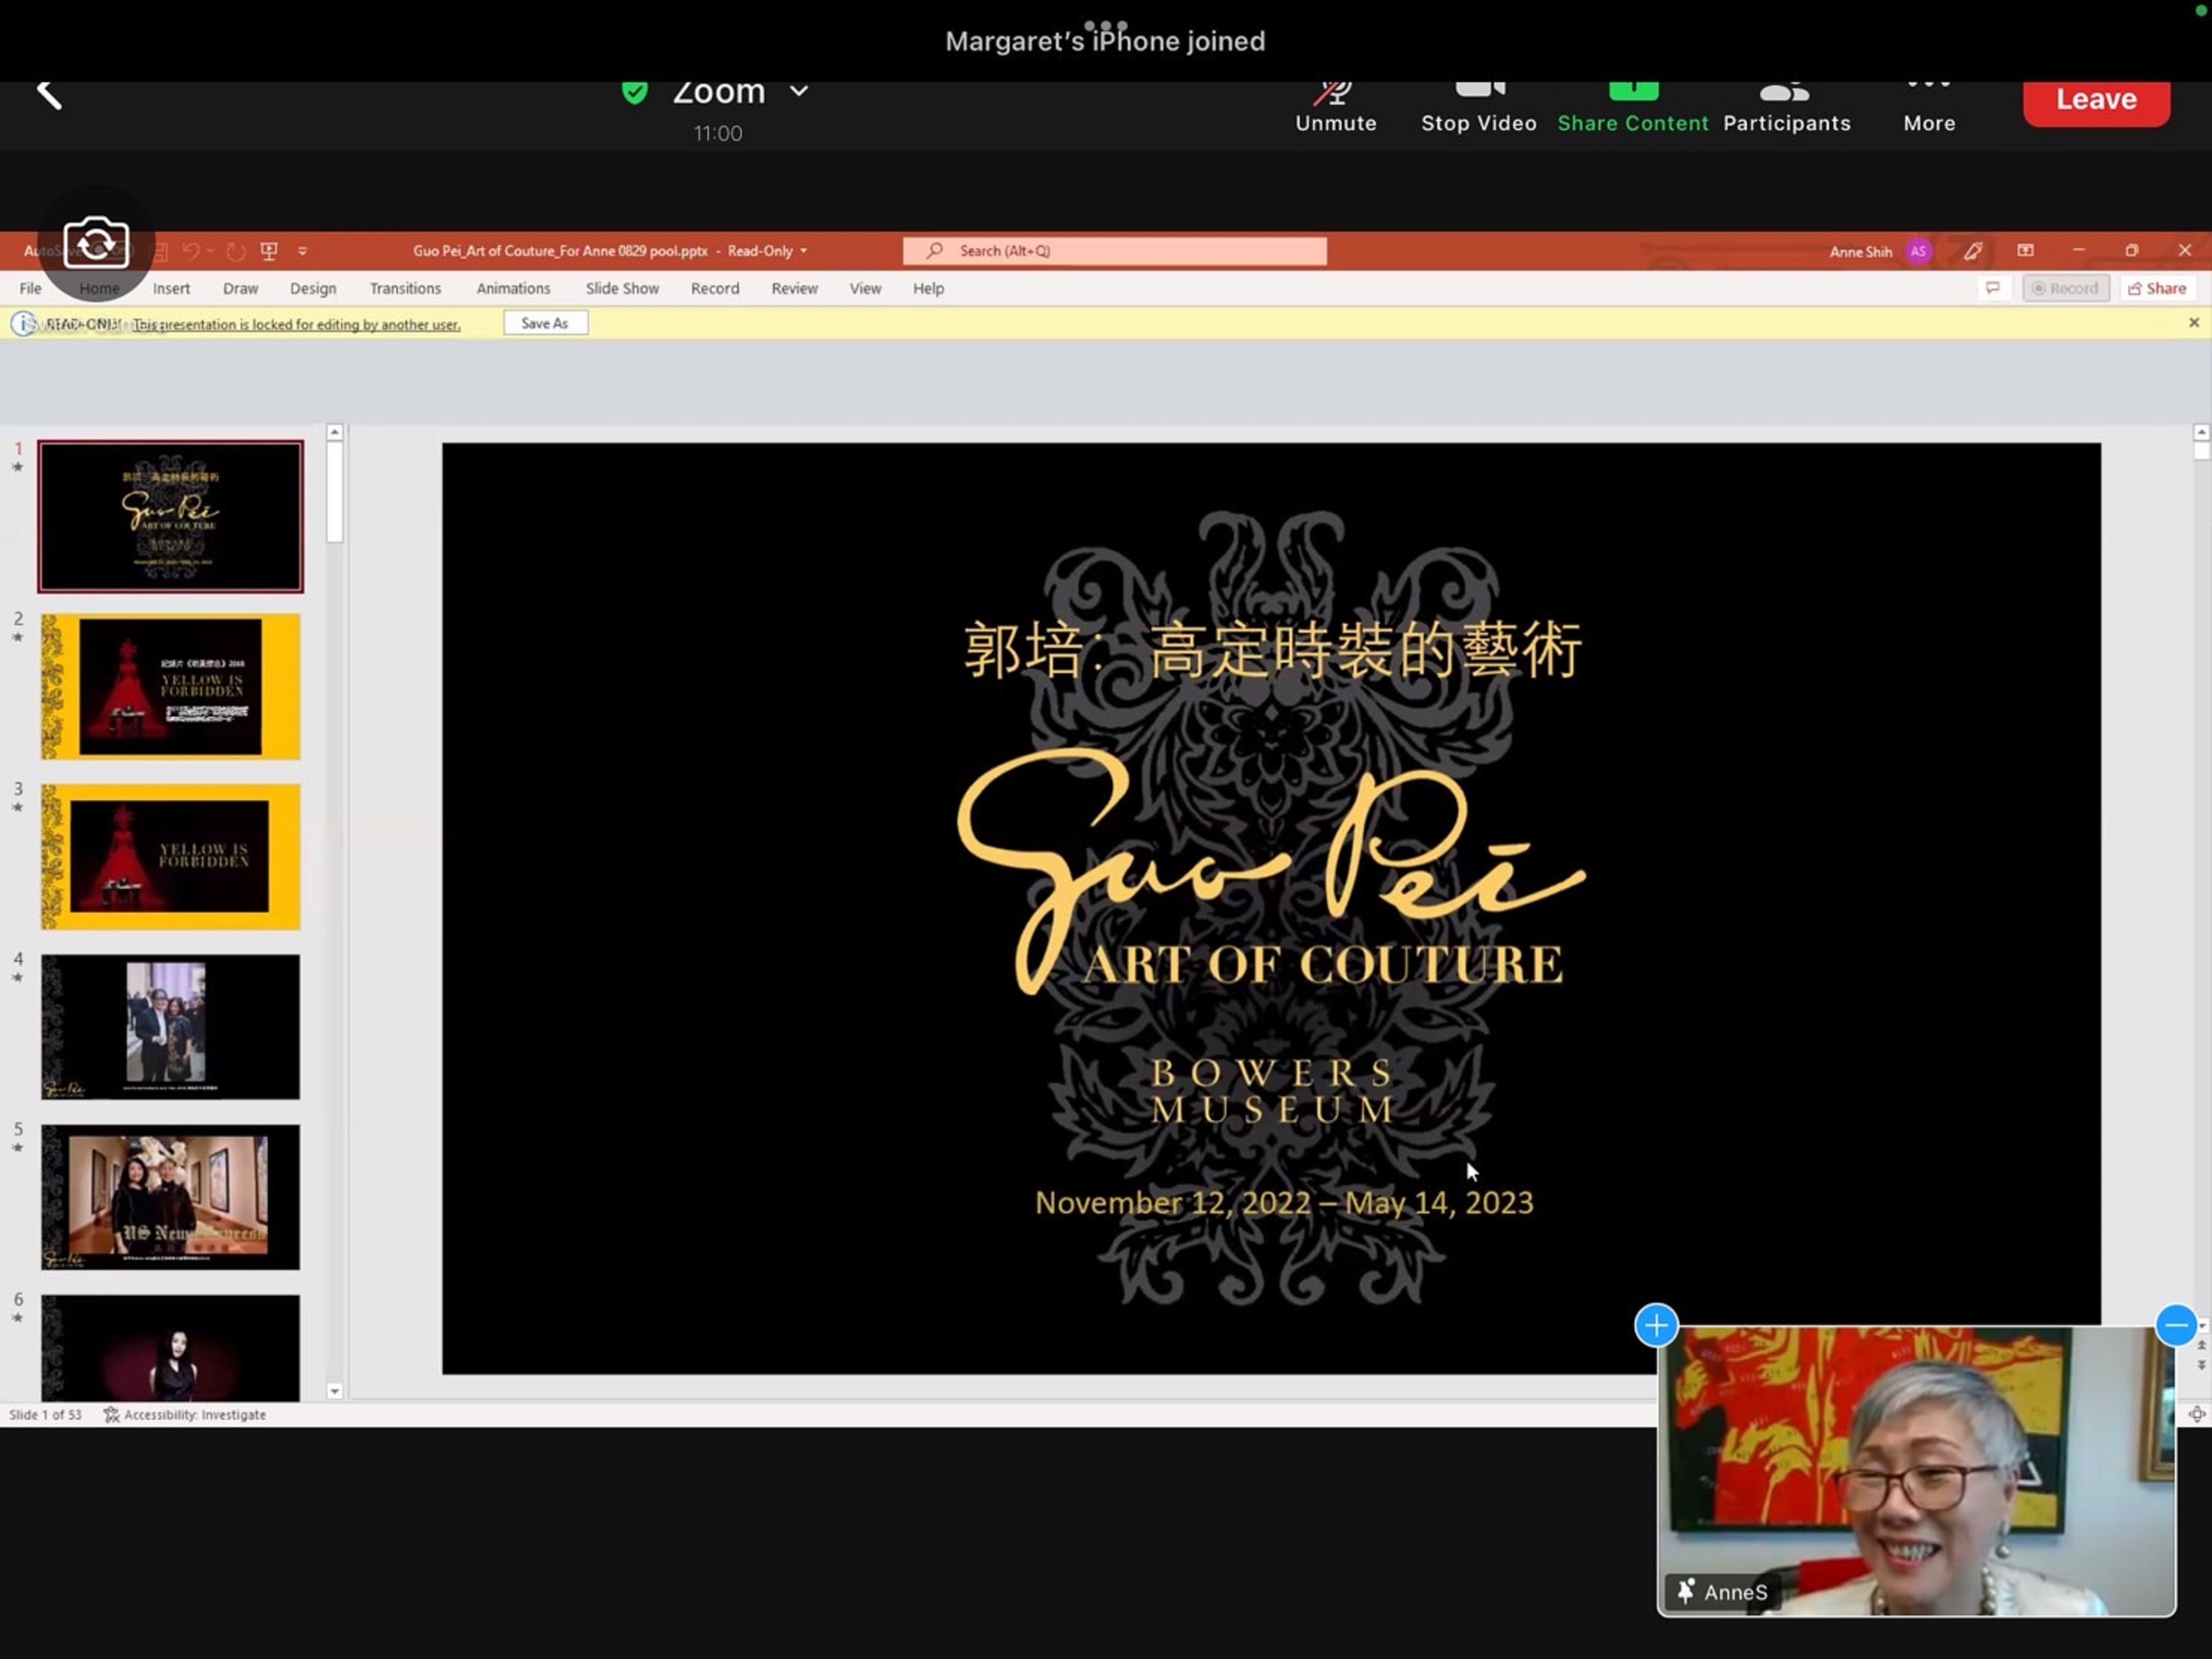Switch to the Design tab
The width and height of the screenshot is (2212, 1659).
[x=313, y=288]
